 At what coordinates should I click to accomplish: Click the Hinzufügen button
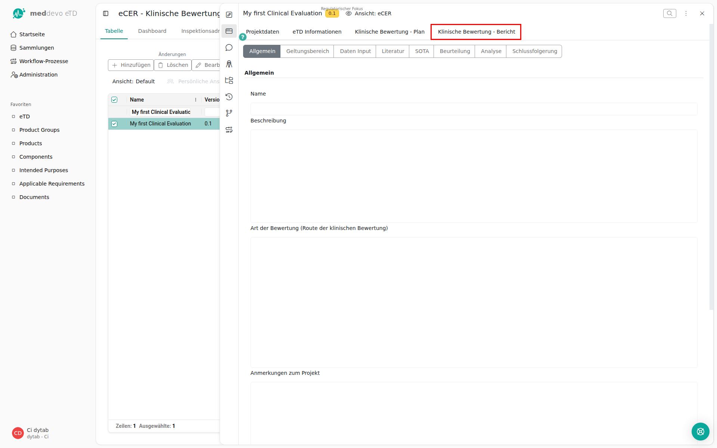click(131, 65)
